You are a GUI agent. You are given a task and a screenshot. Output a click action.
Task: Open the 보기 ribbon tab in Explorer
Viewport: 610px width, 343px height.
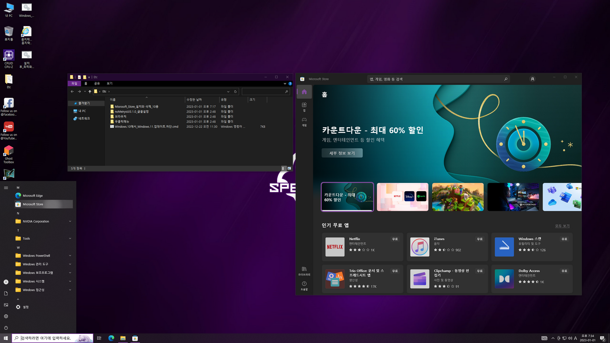tap(110, 84)
